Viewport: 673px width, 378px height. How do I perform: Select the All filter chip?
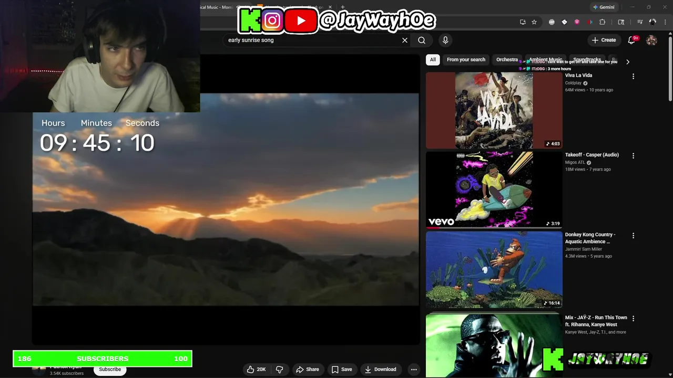[433, 60]
